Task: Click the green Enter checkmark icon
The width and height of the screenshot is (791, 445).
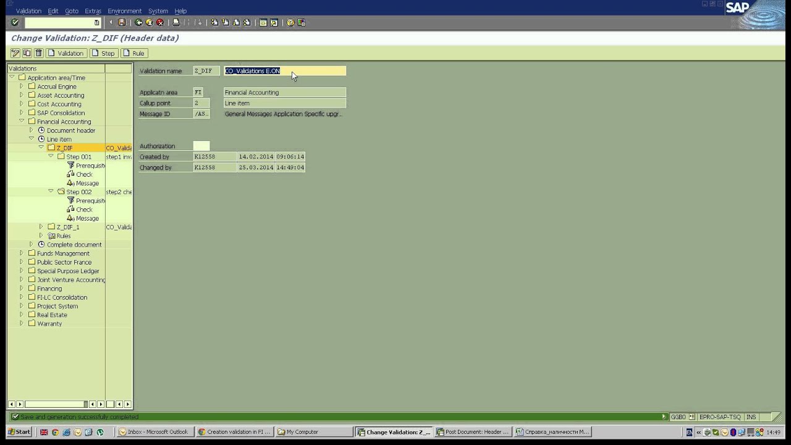Action: (15, 22)
